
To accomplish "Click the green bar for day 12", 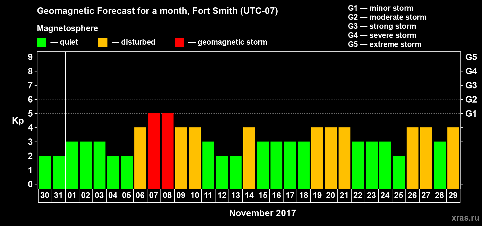I will coord(222,172).
